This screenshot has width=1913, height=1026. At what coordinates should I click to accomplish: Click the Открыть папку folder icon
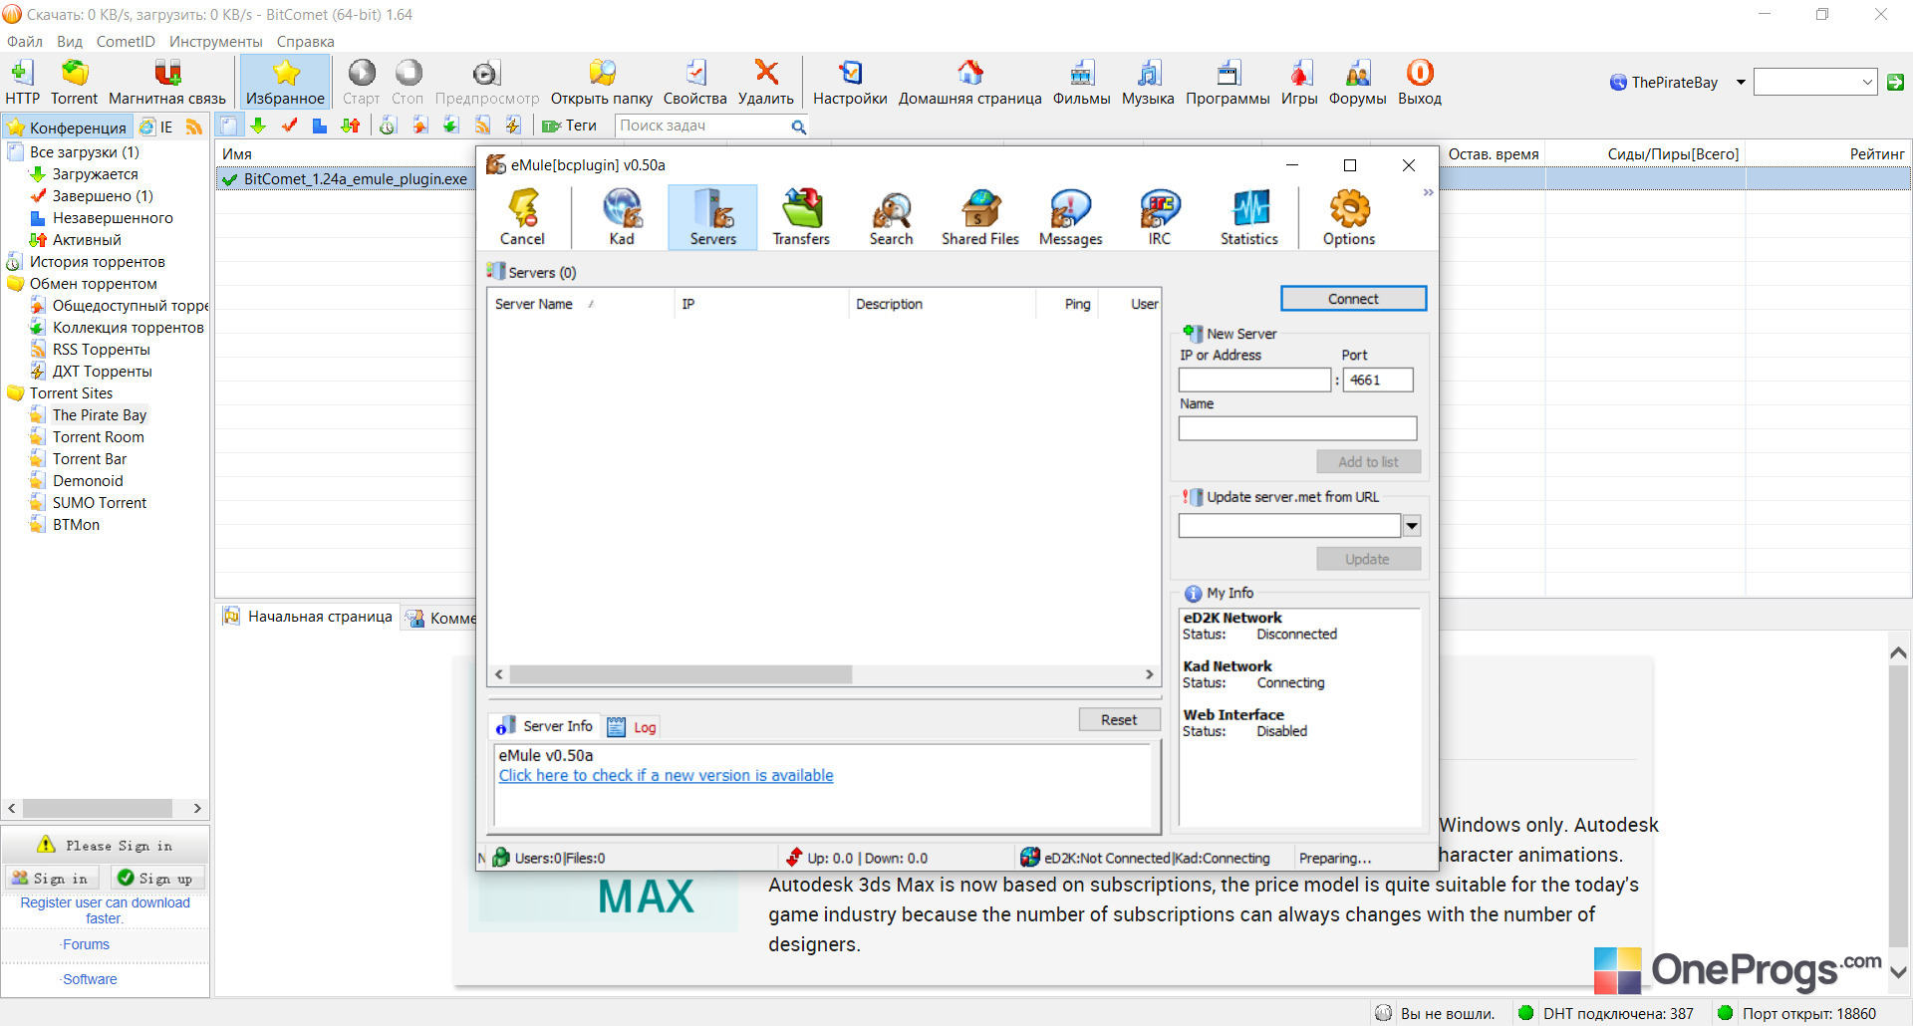coord(602,74)
